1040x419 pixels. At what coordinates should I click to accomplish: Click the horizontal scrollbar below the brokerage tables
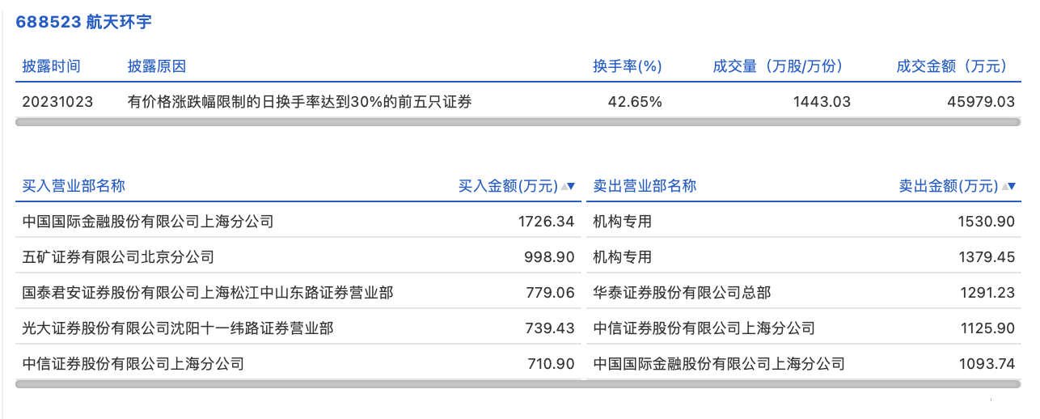click(x=518, y=384)
